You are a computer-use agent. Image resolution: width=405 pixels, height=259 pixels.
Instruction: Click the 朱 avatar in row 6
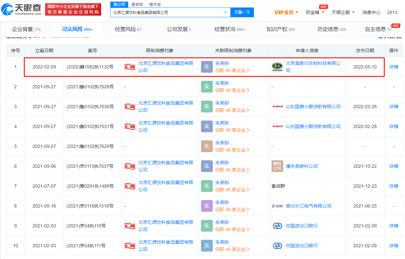point(207,166)
